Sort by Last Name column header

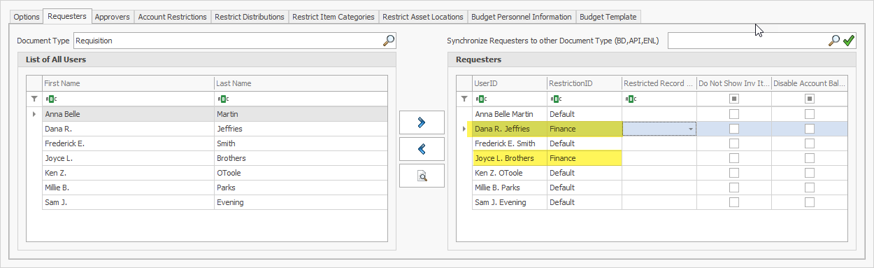click(x=301, y=83)
